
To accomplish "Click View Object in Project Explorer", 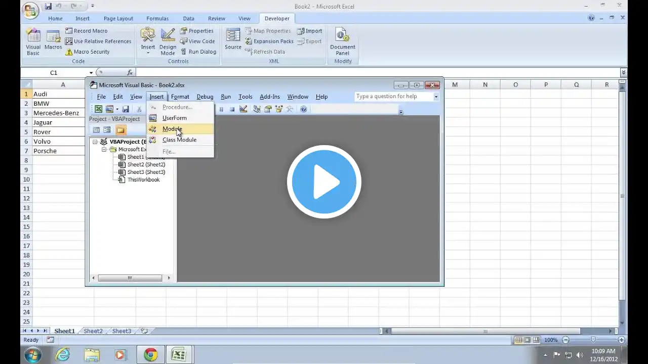I will point(107,130).
